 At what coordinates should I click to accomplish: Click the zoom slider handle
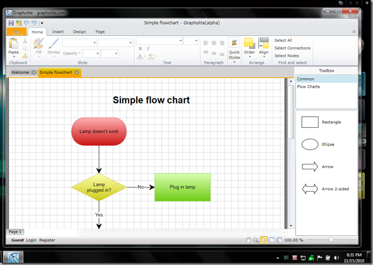coord(331,240)
